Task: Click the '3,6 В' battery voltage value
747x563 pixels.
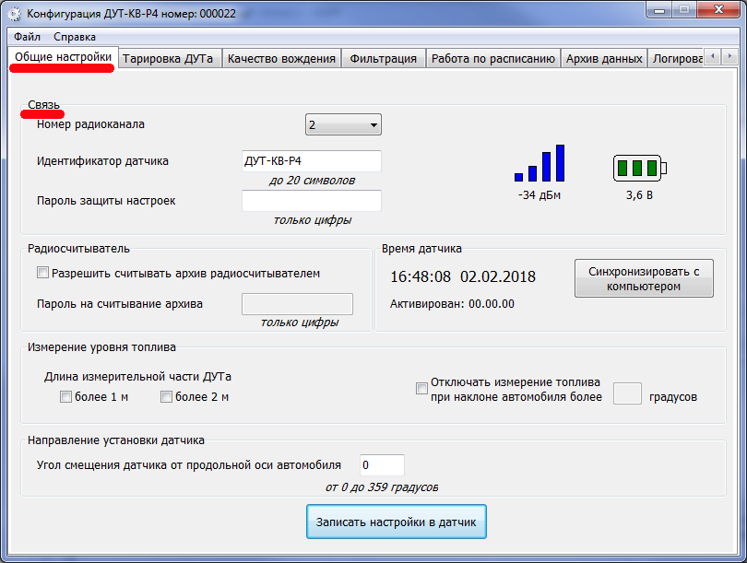Action: [639, 195]
